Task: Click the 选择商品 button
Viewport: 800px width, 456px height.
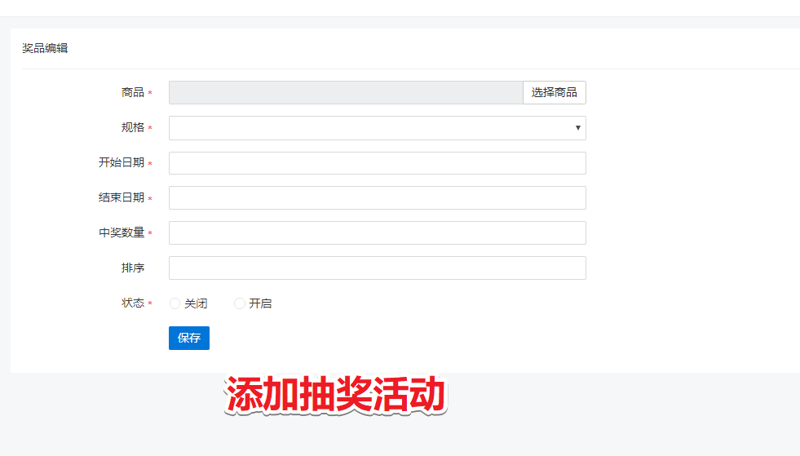Action: click(x=554, y=92)
